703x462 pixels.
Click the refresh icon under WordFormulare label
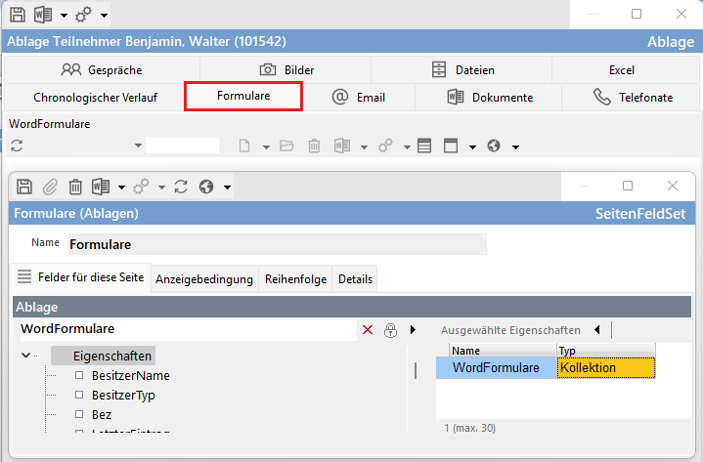pyautogui.click(x=16, y=146)
